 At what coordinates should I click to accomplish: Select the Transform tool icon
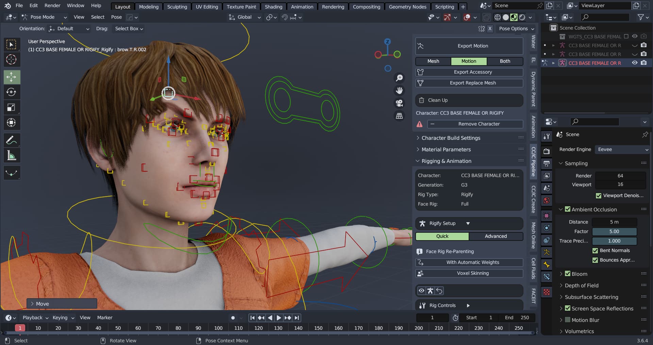(12, 123)
